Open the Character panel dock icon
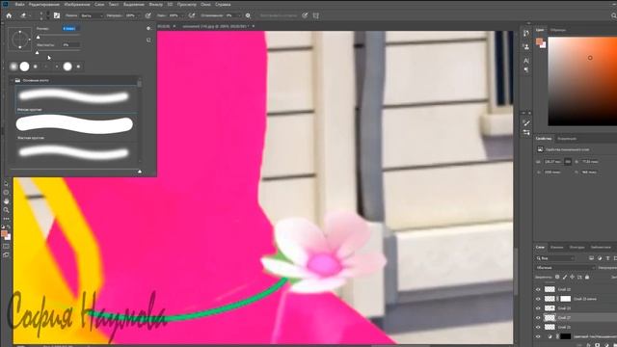The image size is (617, 347). pos(526,61)
